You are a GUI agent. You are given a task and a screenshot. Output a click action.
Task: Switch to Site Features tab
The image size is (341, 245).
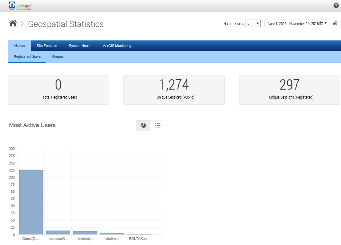click(x=47, y=46)
